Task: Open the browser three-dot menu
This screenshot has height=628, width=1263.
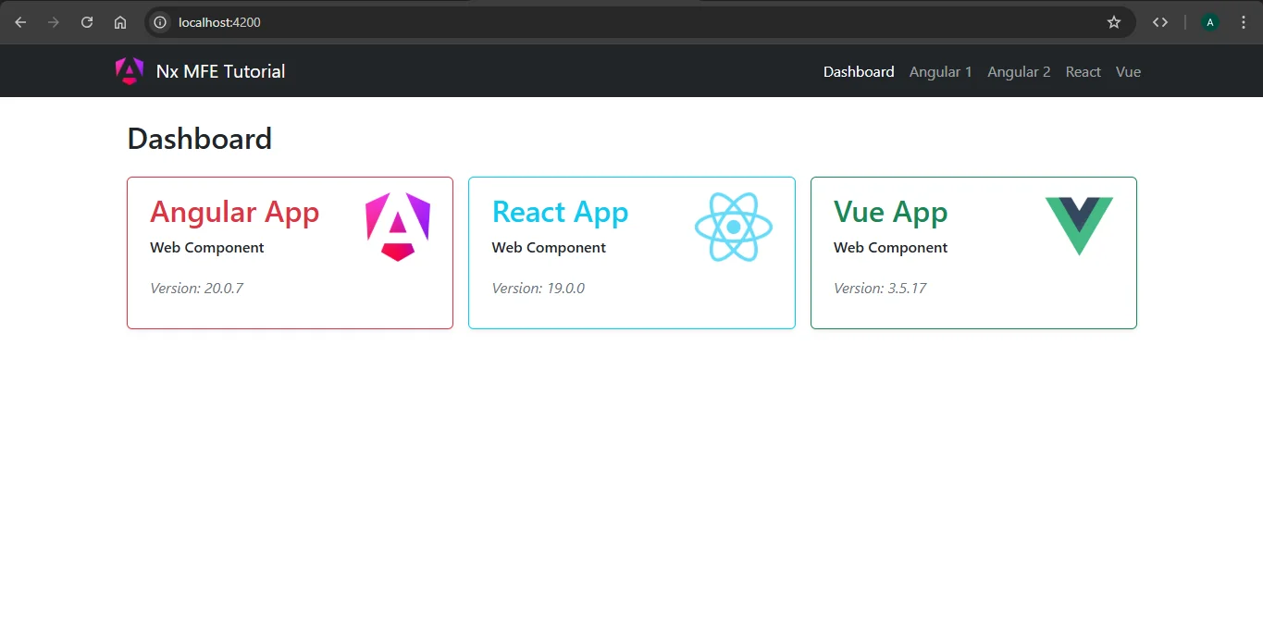Action: [x=1244, y=22]
